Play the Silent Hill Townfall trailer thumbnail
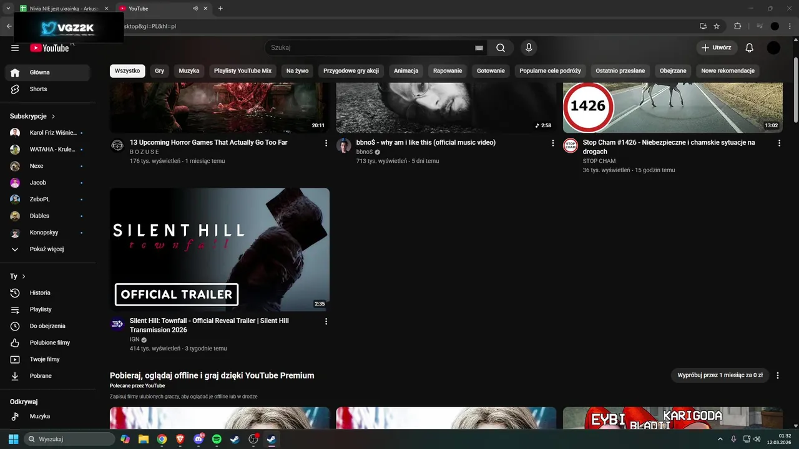 tap(220, 249)
